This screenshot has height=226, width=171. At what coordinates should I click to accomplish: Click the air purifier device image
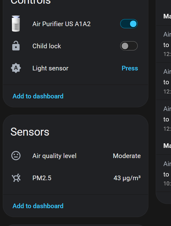pos(16,24)
